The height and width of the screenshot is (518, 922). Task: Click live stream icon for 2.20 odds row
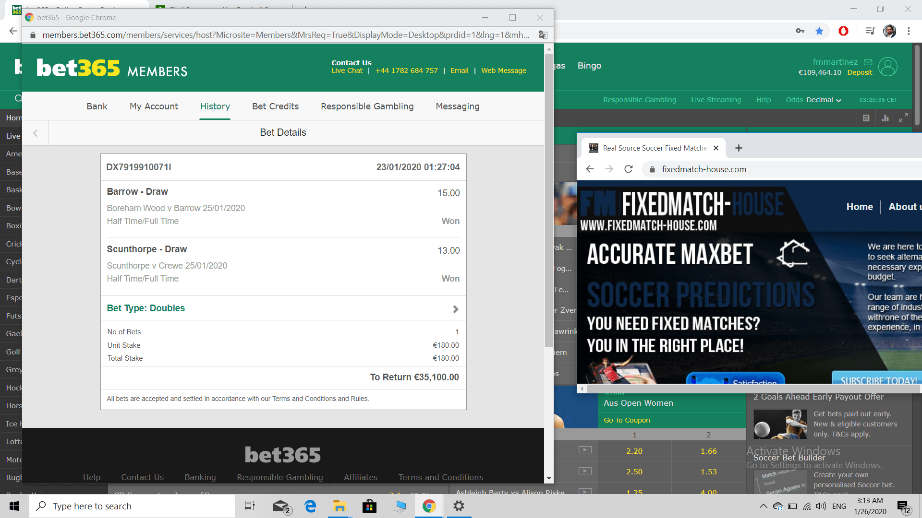pyautogui.click(x=585, y=450)
